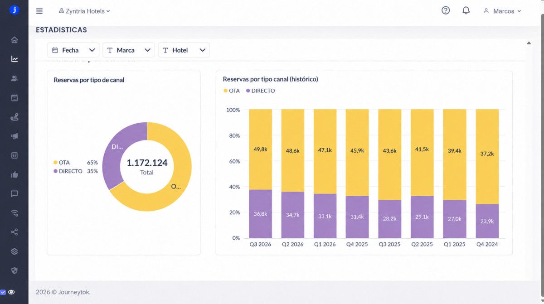
Task: Click the Q1 2025 DIRECTO bar 27,0k
Action: pos(454,219)
